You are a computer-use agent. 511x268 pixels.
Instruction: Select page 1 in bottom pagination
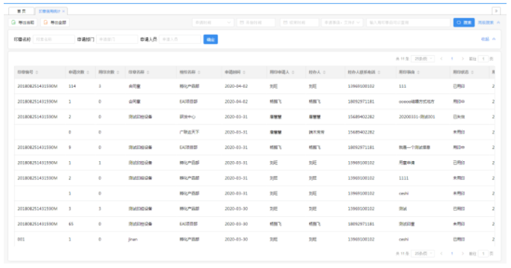(x=452, y=253)
